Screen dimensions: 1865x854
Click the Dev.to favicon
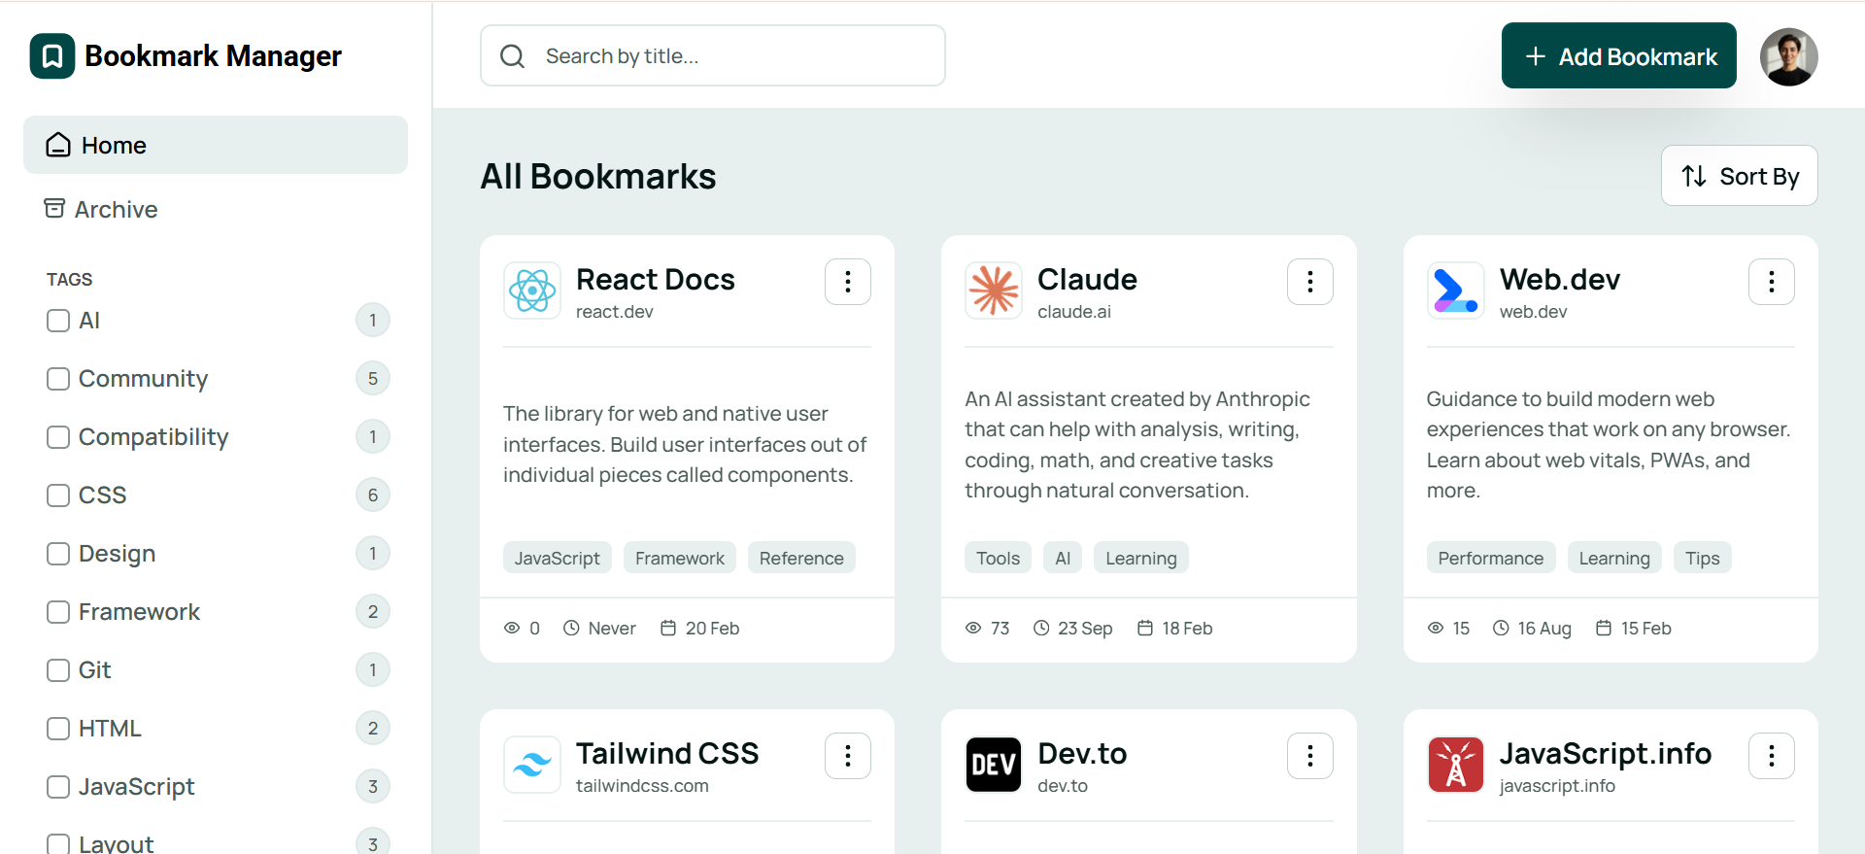coord(994,765)
